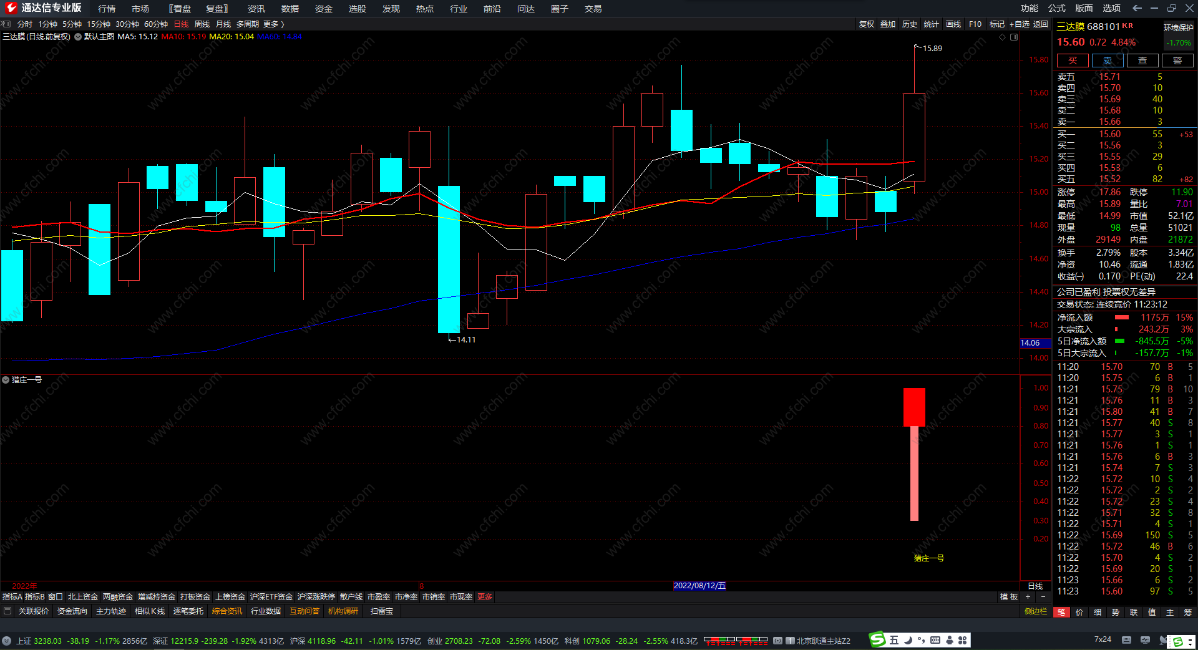
Task: Expand the 更多 periods dropdown
Action: [274, 24]
